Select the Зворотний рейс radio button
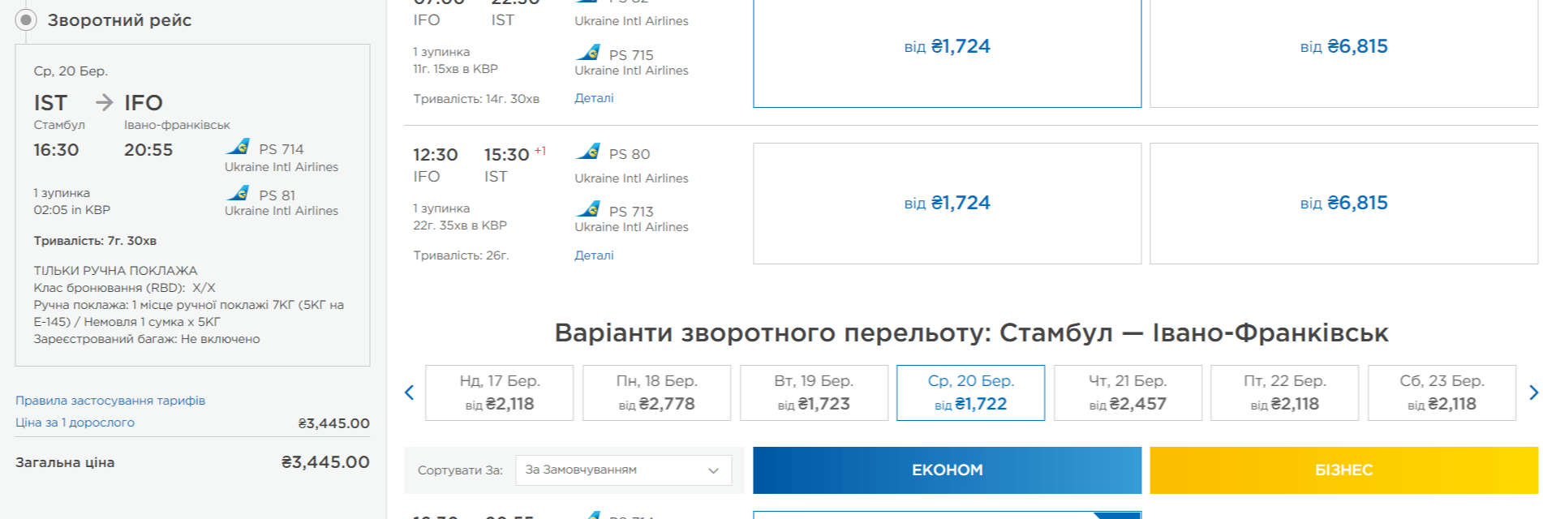Screen dimensions: 1543x519 (x=26, y=20)
